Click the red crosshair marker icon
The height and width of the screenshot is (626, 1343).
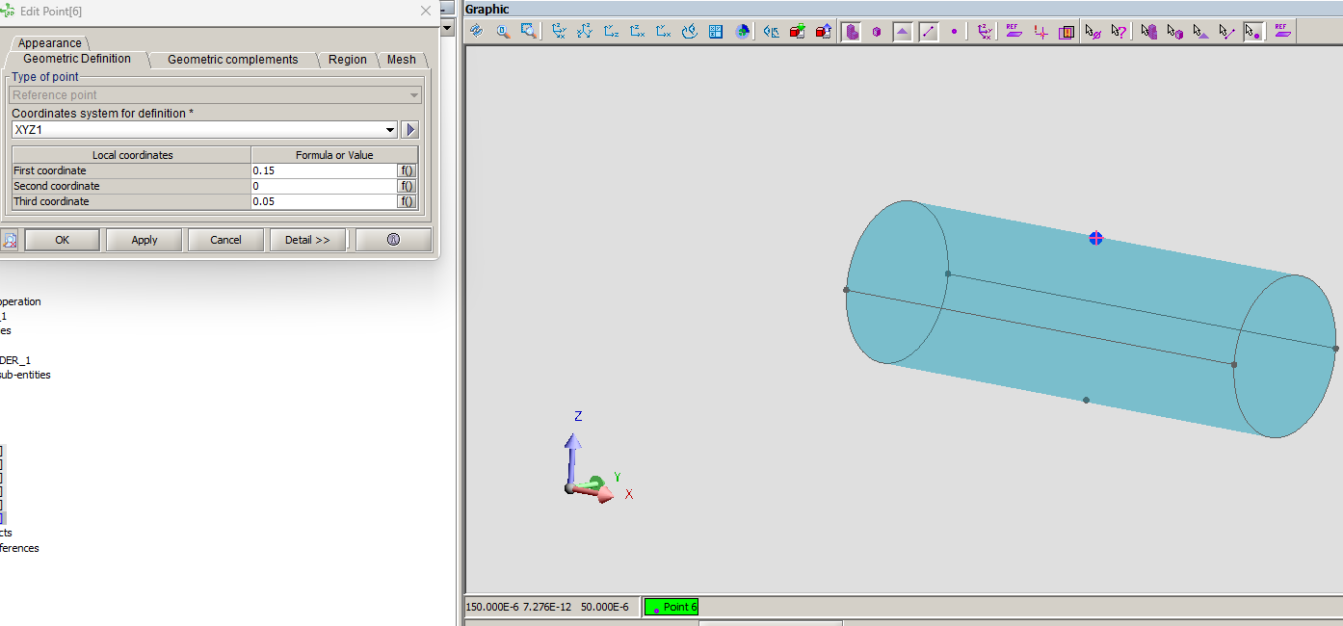pos(1040,32)
